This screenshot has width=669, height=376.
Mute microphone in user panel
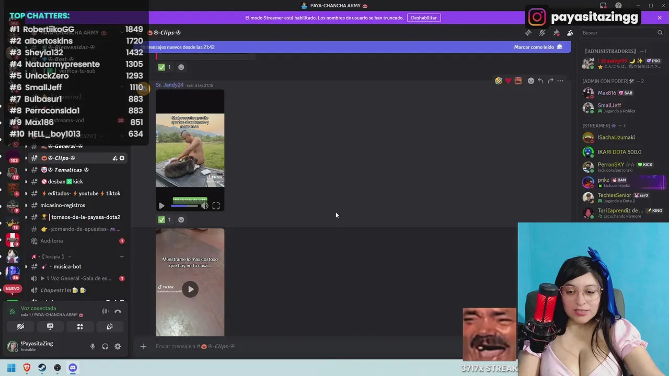(93, 346)
